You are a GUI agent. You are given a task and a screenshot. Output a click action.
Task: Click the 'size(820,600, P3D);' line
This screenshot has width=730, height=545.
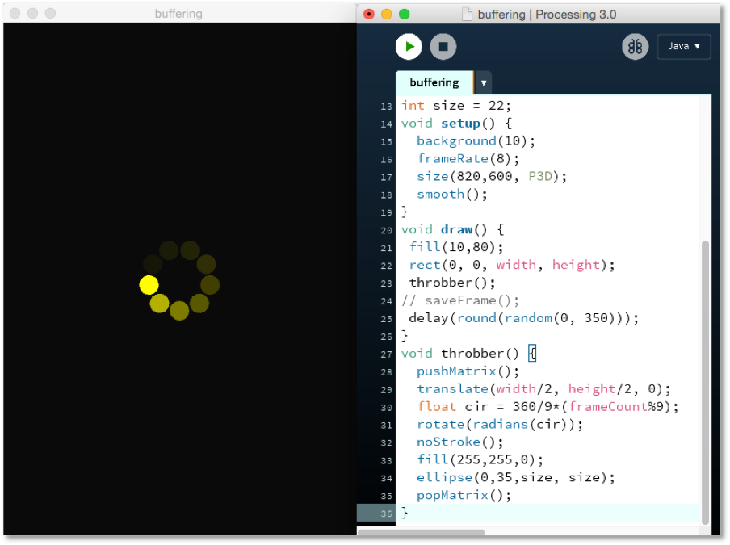pyautogui.click(x=492, y=176)
